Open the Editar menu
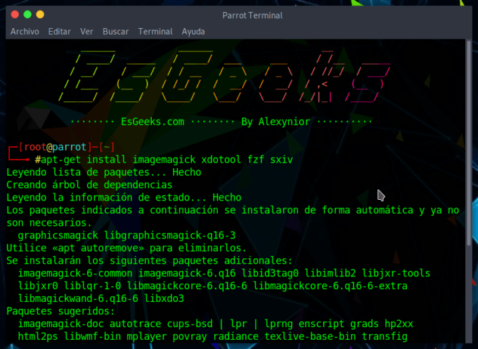Viewport: 478px width, 349px height. click(x=60, y=32)
